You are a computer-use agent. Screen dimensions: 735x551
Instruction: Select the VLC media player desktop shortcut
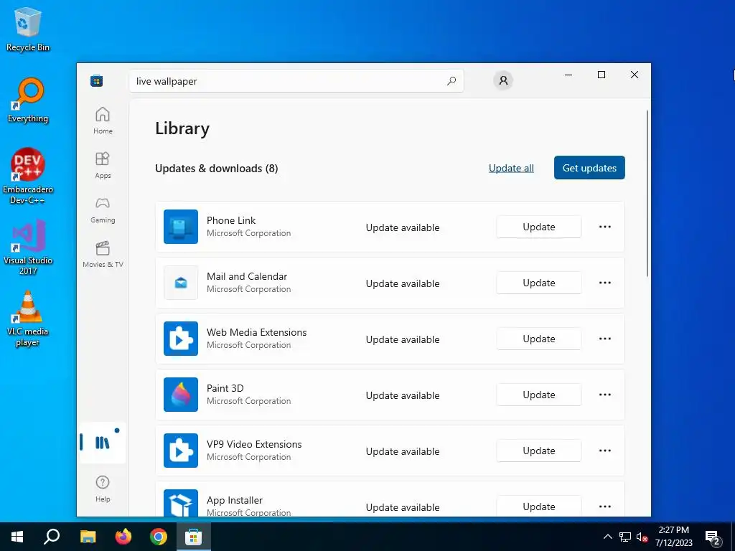pyautogui.click(x=28, y=318)
